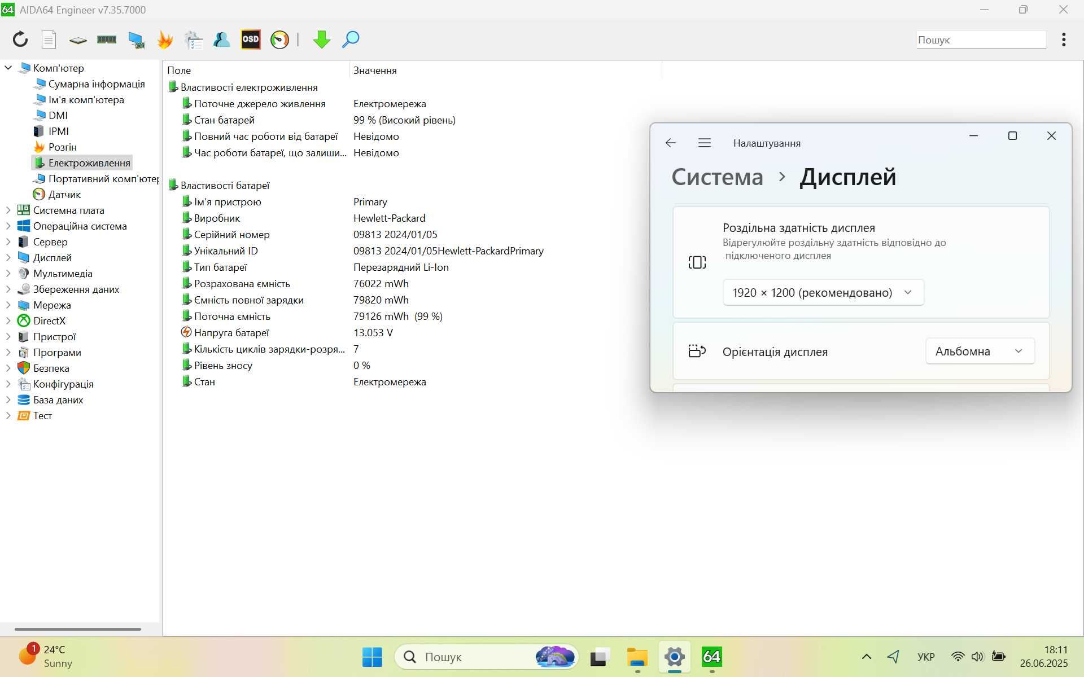The image size is (1084, 677).
Task: Collapse the Комп'ютер tree node
Action: coord(8,68)
